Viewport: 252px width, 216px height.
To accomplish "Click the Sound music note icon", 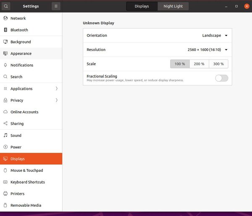I will [5, 135].
